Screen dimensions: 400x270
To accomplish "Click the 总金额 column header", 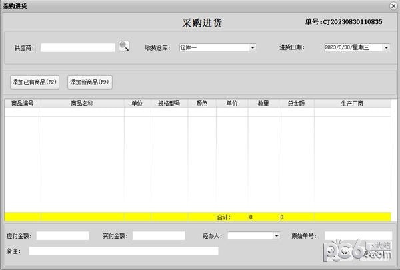I will pyautogui.click(x=297, y=104).
